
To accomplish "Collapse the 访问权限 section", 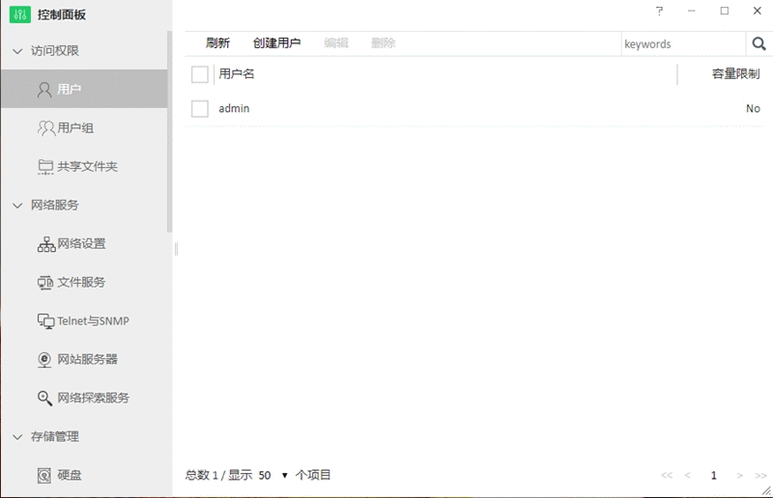I will tap(17, 50).
